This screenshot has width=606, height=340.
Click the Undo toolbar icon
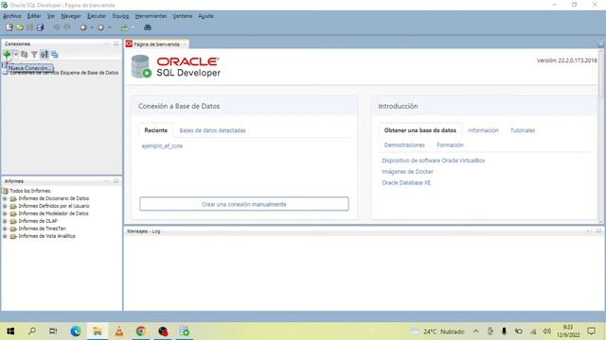tap(57, 27)
